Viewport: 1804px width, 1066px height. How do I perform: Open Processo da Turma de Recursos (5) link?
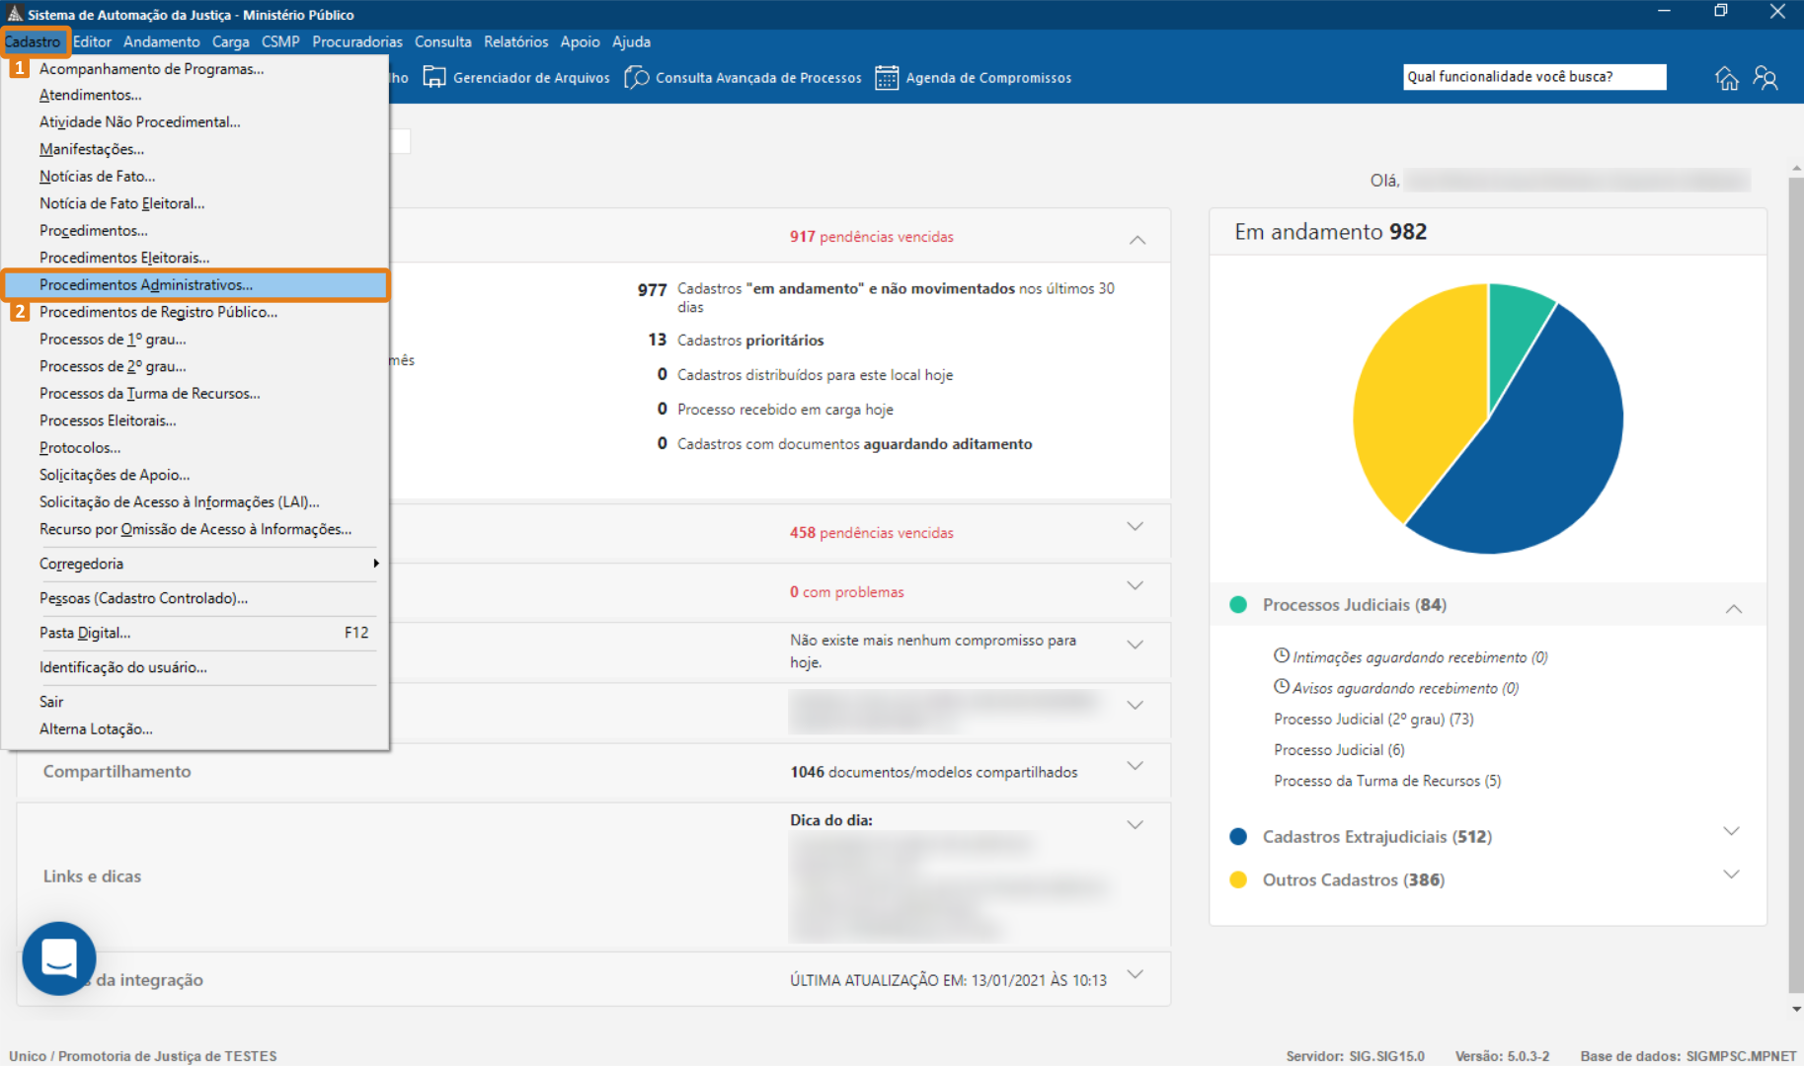(1387, 781)
